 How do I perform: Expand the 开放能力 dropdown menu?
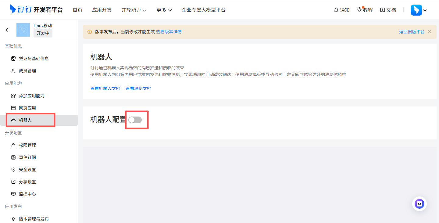134,10
